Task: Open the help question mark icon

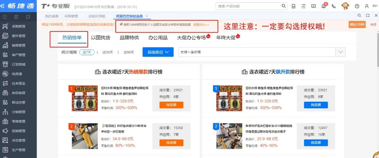Action: pos(357,6)
